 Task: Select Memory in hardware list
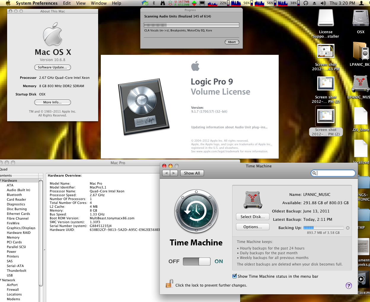point(13,237)
